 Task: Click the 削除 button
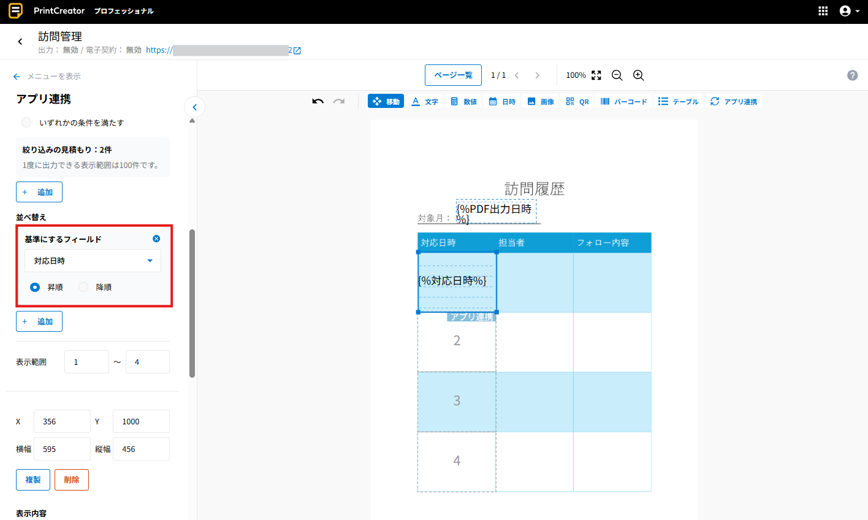coord(72,480)
